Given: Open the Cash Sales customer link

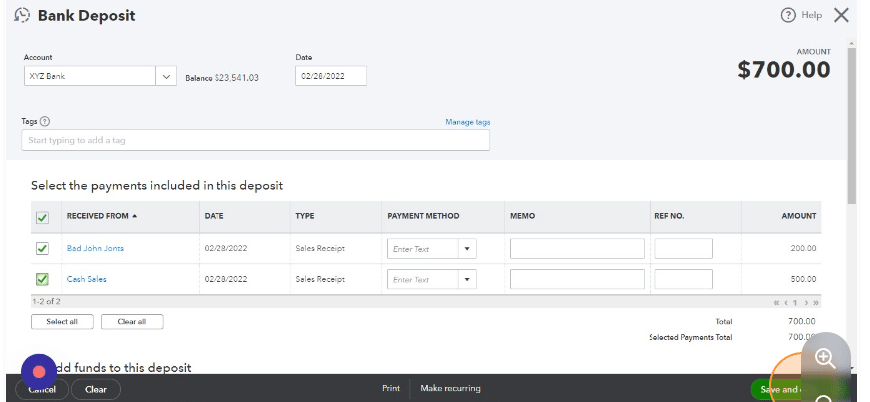Looking at the screenshot, I should (86, 279).
